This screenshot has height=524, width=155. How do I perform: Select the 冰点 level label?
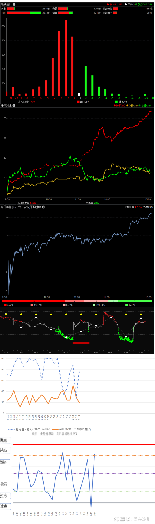click(x=5, y=506)
